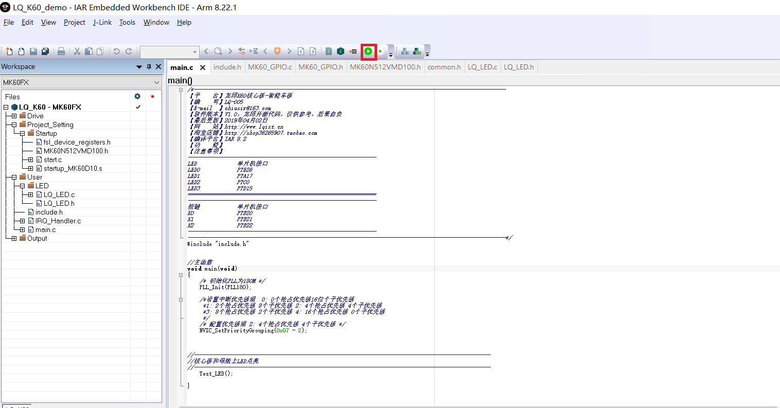The image size is (780, 408).
Task: Select fsl_device_registers.h in the file tree
Action: pyautogui.click(x=77, y=142)
